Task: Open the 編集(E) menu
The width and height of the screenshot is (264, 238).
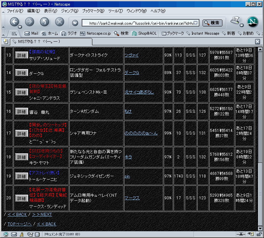Action: point(34,11)
